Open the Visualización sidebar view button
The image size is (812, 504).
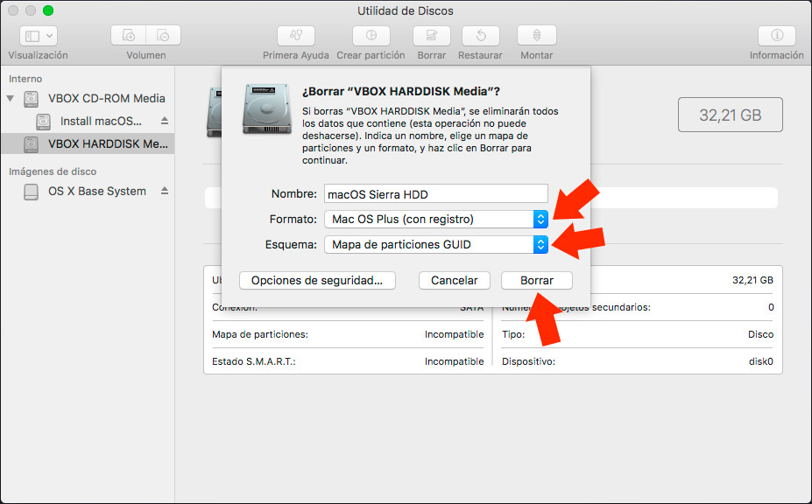point(39,36)
